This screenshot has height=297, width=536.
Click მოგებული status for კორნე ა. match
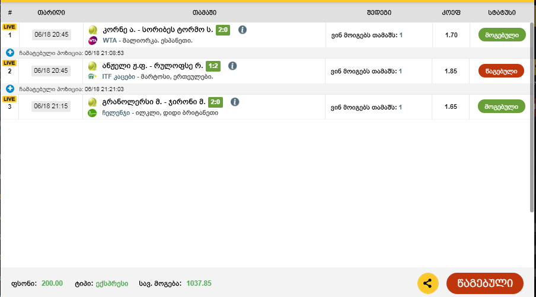[x=502, y=35]
